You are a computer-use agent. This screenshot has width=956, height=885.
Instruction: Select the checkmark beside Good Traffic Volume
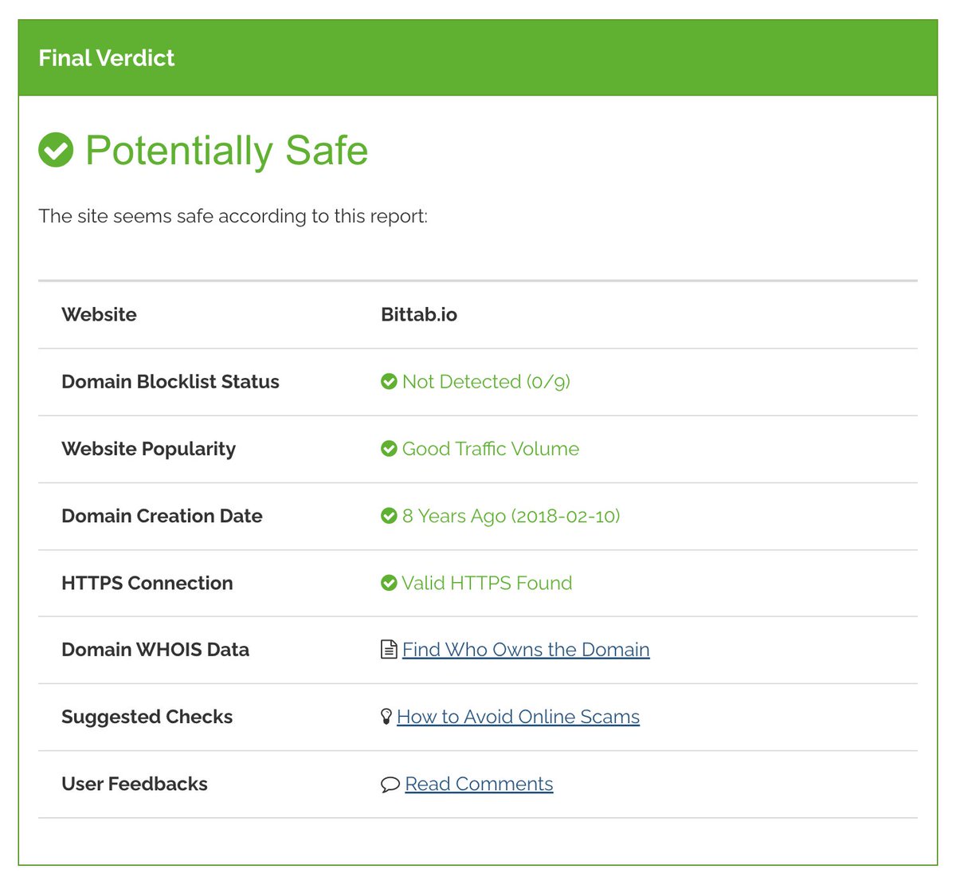389,448
